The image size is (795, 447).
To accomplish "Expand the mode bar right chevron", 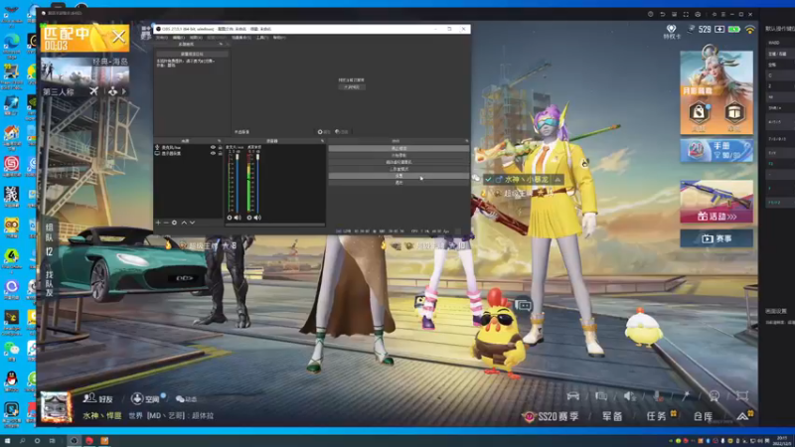I will pos(123,91).
